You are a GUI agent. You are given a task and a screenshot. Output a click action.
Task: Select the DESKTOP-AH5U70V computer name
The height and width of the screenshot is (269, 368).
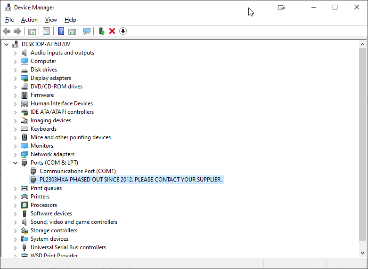click(x=46, y=44)
